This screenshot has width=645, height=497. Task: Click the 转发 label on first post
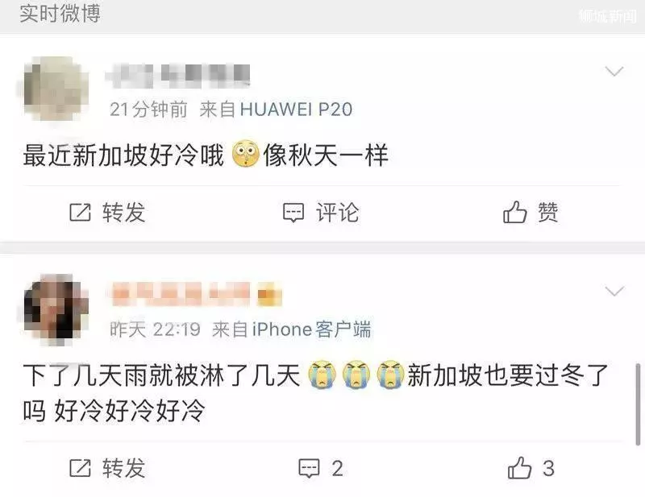click(124, 213)
